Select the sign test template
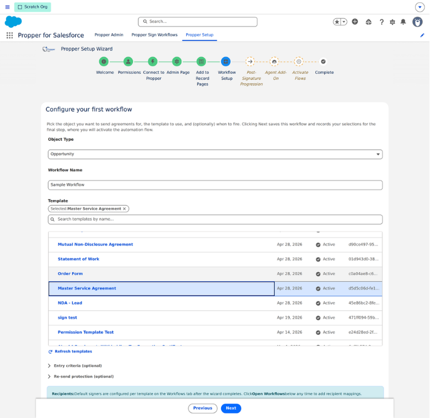The width and height of the screenshot is (430, 418). click(x=67, y=318)
